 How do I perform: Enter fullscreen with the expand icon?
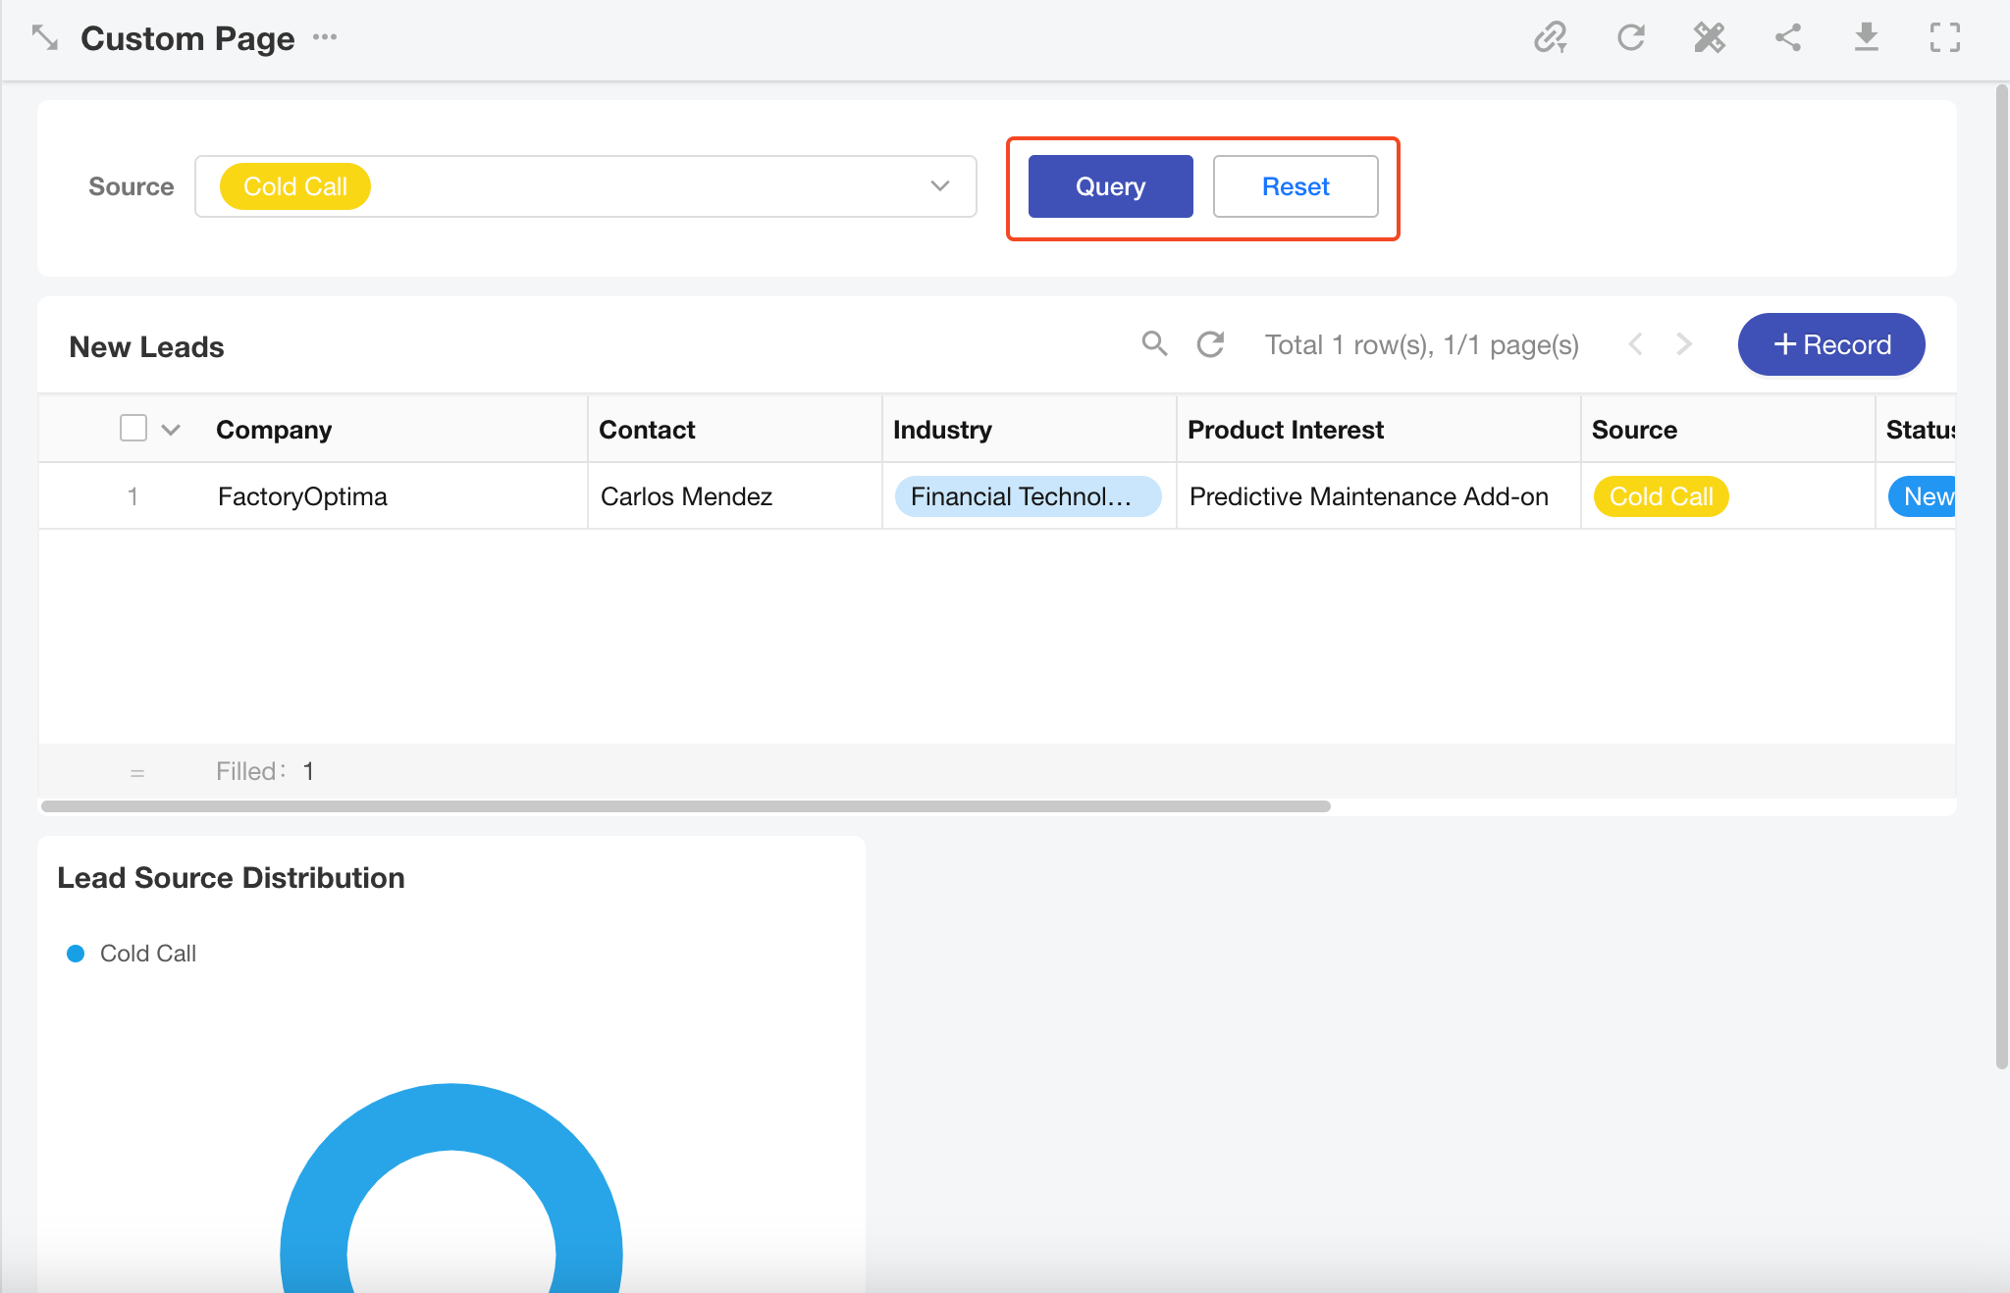coord(1944,38)
